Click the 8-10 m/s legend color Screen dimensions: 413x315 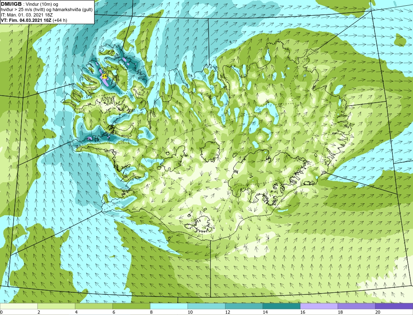click(x=169, y=306)
